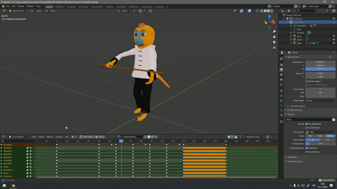Click the Push Down button
This screenshot has height=189, width=337.
point(87,137)
